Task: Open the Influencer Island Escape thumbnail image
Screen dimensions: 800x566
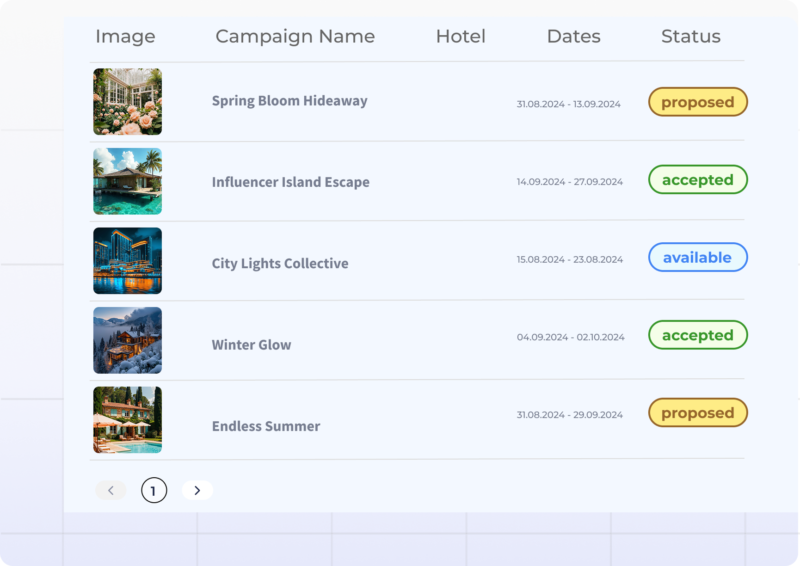Action: (x=128, y=181)
